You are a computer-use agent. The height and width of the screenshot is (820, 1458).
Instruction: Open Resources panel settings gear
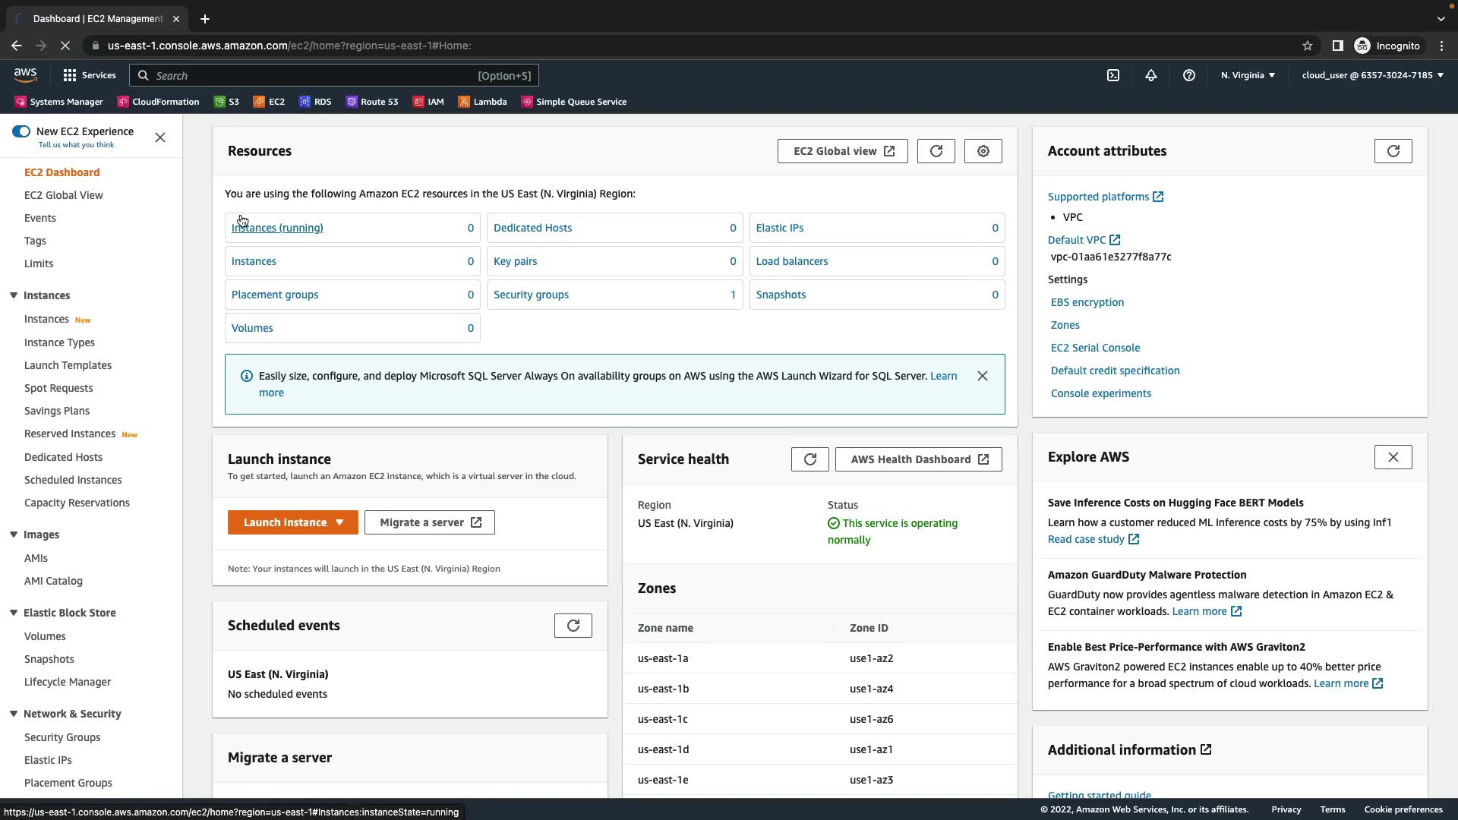(983, 151)
